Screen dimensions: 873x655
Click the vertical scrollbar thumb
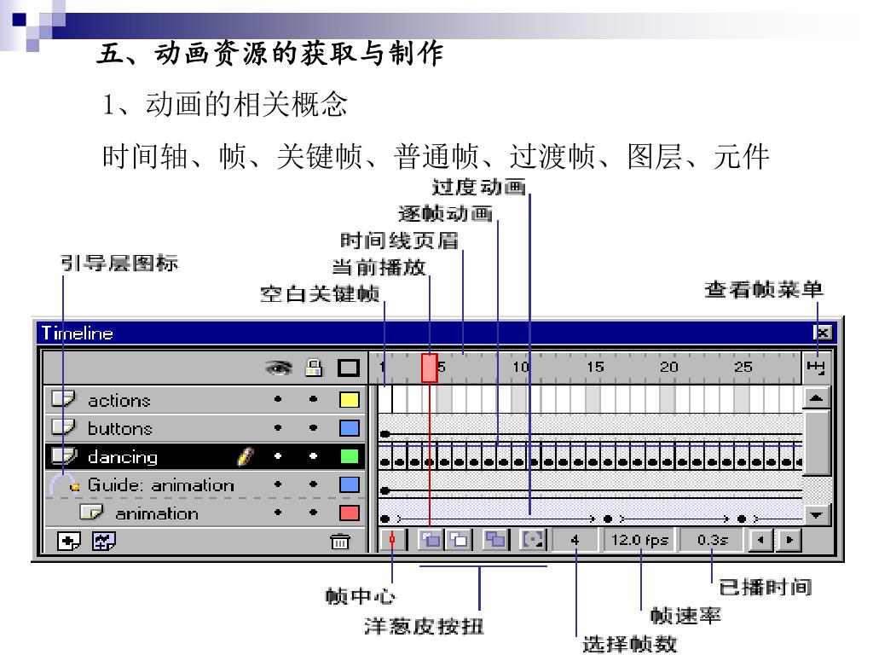(x=816, y=443)
